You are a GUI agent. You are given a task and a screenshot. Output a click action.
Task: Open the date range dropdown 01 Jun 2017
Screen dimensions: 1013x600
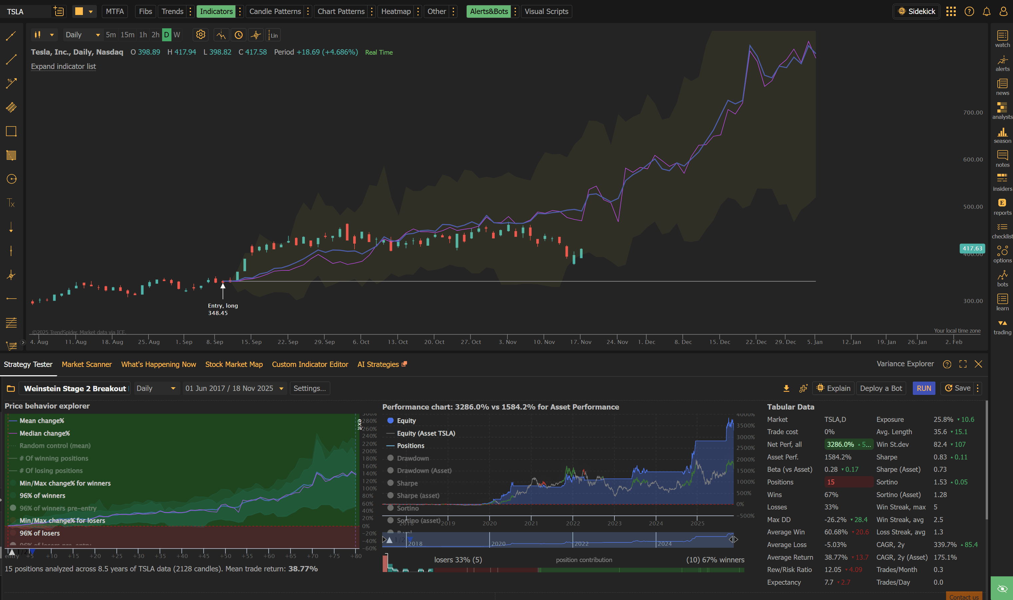[x=234, y=388]
